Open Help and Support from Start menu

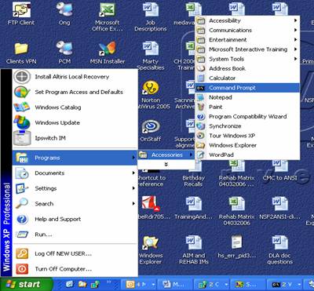point(75,219)
